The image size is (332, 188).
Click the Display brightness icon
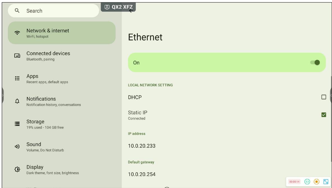[17, 169]
